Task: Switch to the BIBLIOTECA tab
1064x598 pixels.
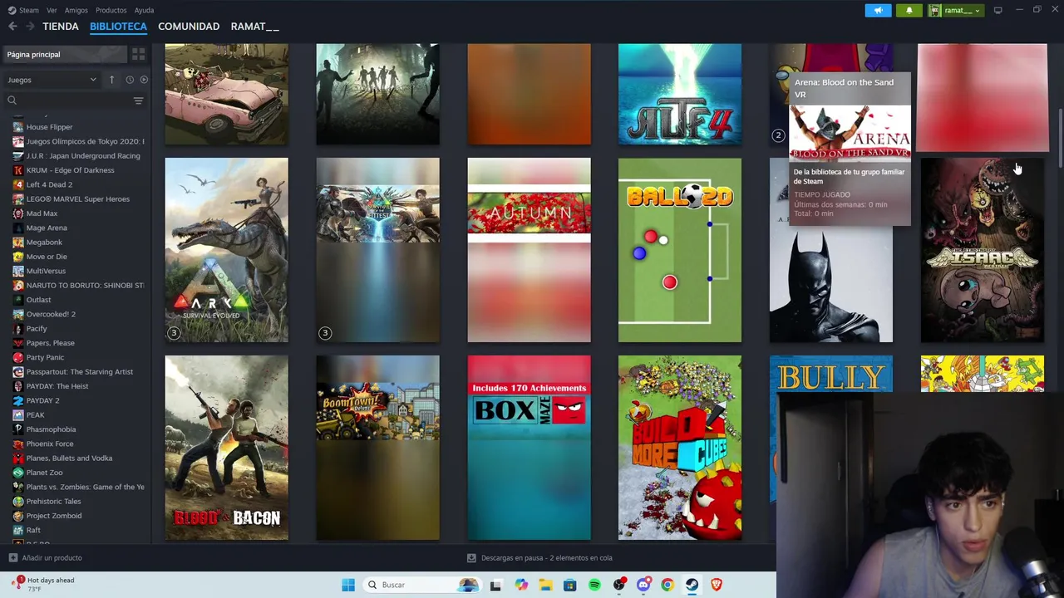Action: tap(118, 27)
